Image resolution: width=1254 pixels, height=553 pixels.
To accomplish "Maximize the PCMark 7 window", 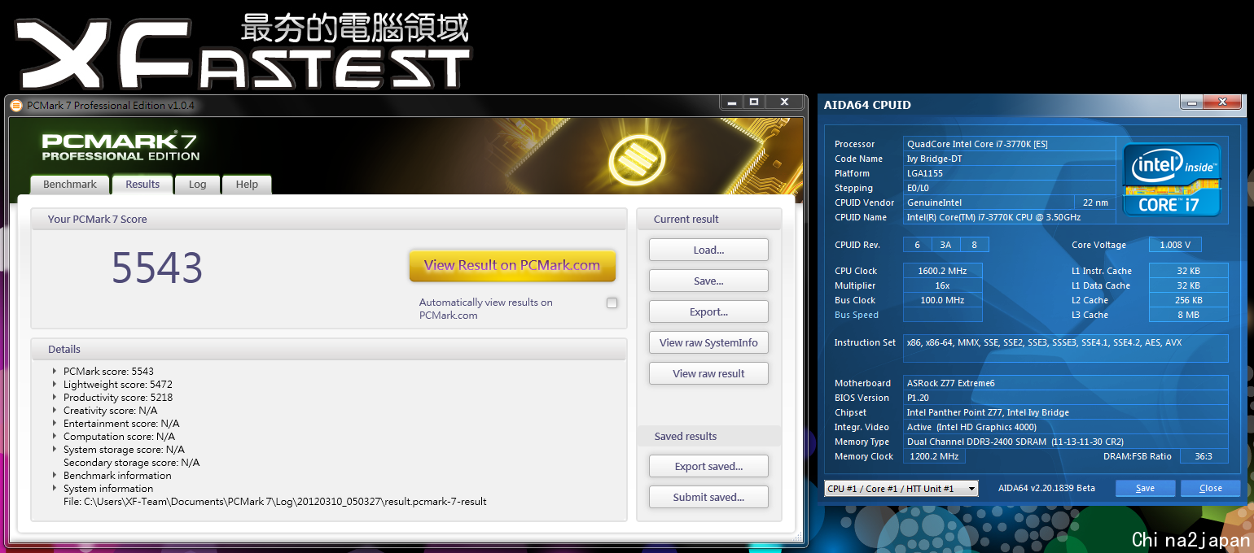I will click(x=754, y=102).
